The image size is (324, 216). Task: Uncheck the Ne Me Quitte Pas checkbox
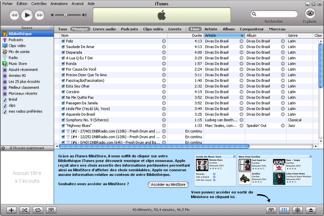pyautogui.click(x=63, y=98)
